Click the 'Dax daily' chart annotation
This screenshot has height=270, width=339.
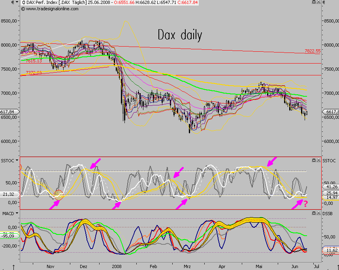(180, 35)
